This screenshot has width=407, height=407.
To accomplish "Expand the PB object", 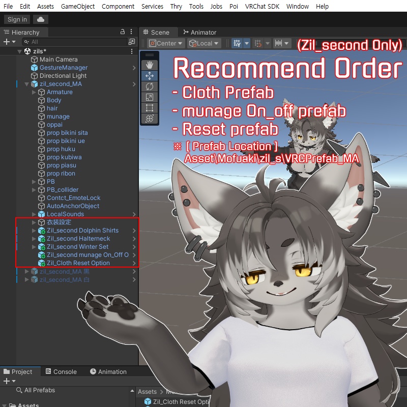I will tap(34, 182).
